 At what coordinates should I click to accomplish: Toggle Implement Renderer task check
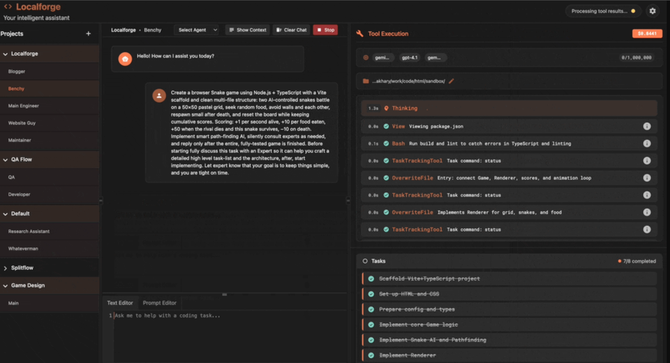click(x=371, y=355)
